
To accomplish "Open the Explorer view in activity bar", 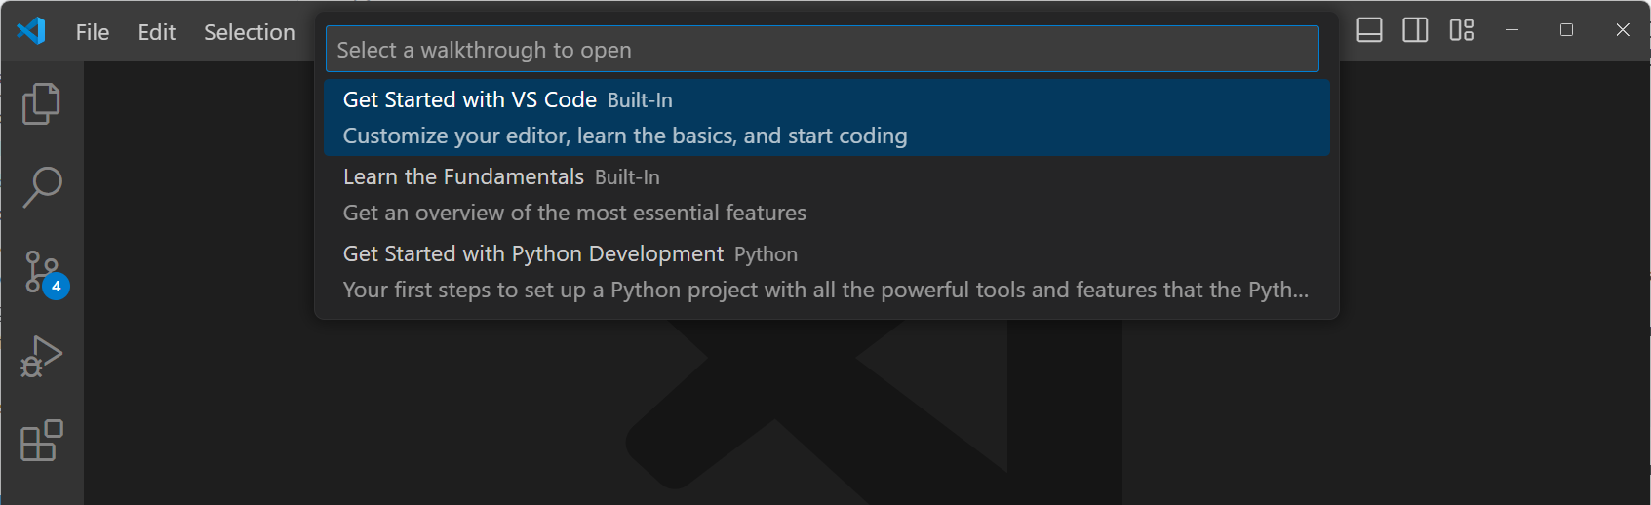I will (x=41, y=103).
